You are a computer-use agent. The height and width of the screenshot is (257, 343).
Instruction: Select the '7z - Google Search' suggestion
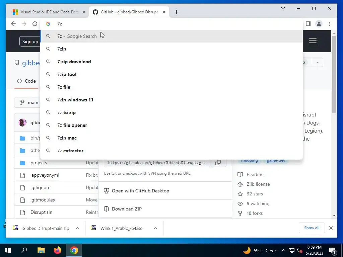coord(171,36)
